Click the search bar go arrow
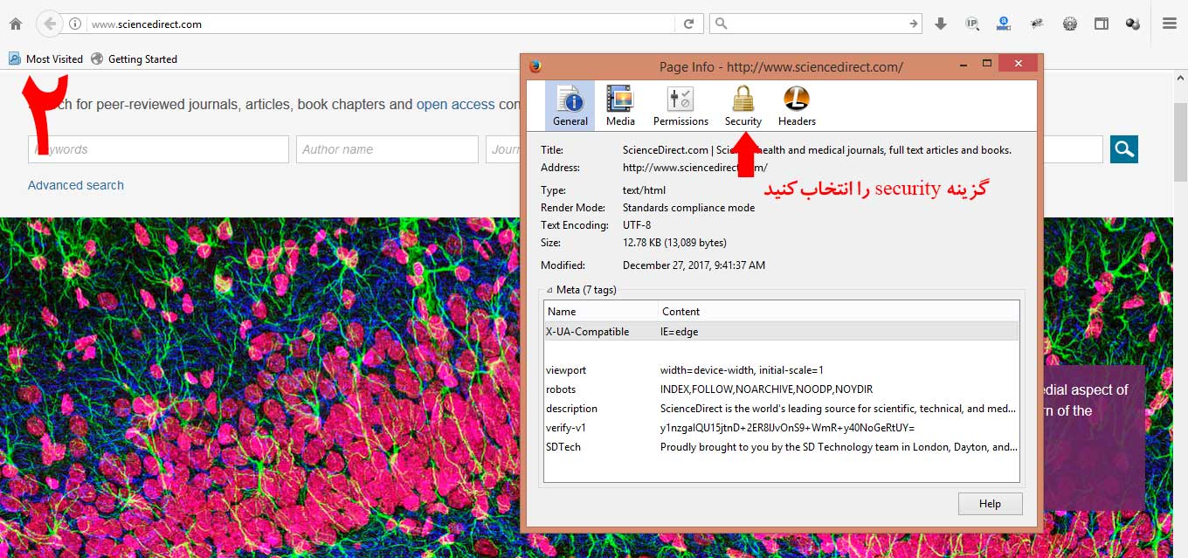The height and width of the screenshot is (558, 1188). (x=913, y=24)
